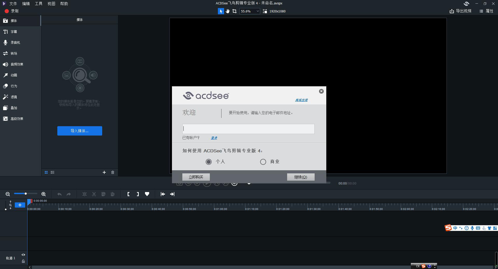Adjust the timeline zoom slider
The image size is (498, 269).
point(25,194)
